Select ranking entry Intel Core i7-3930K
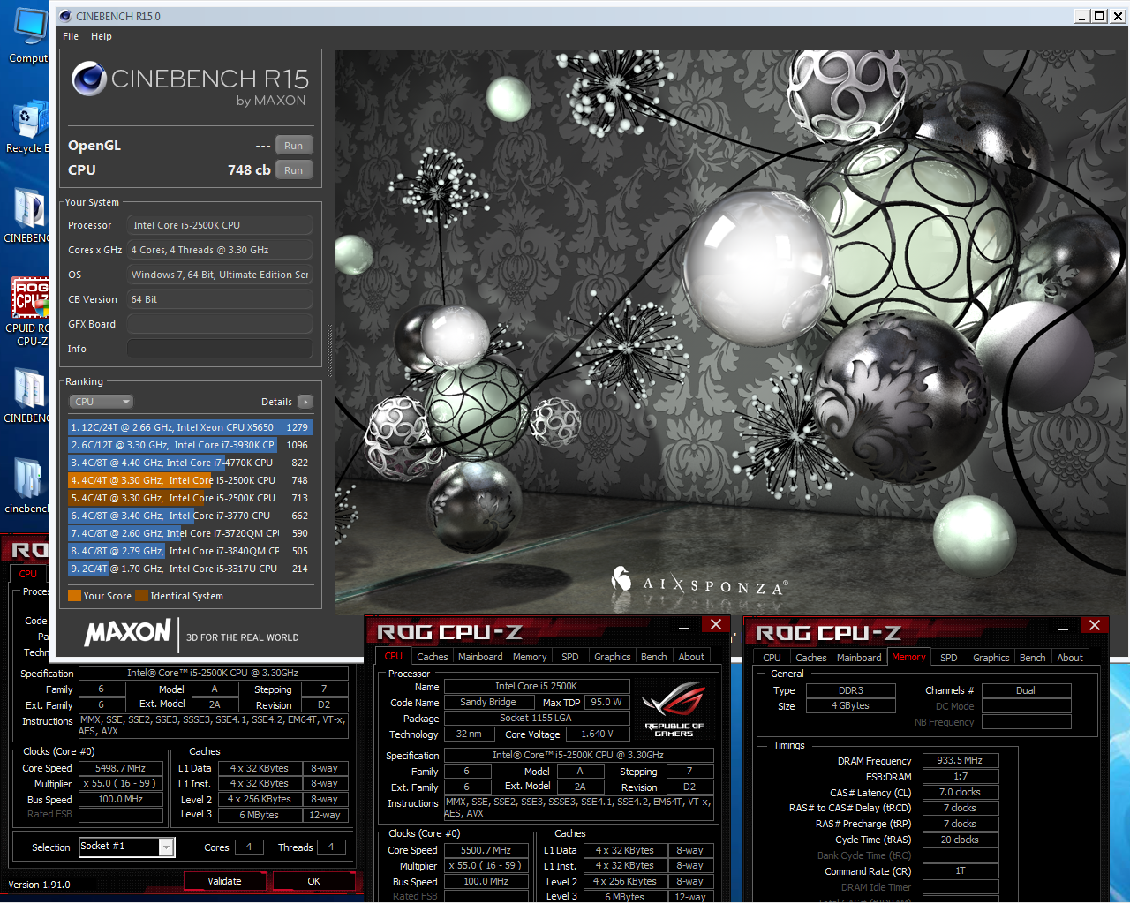The height and width of the screenshot is (904, 1130). [190, 445]
